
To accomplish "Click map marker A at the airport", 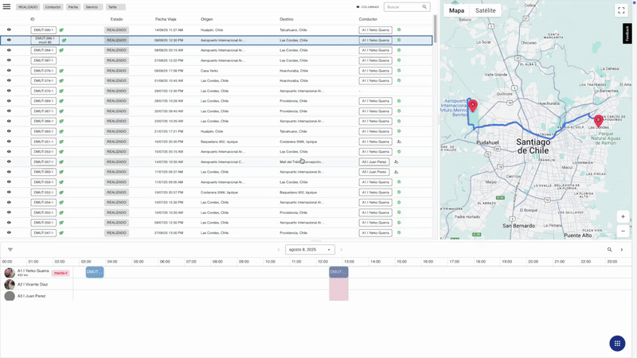I will [472, 106].
